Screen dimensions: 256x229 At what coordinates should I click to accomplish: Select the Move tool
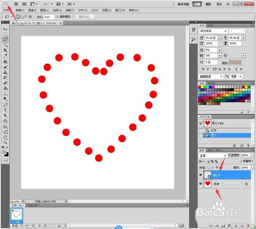(5, 29)
